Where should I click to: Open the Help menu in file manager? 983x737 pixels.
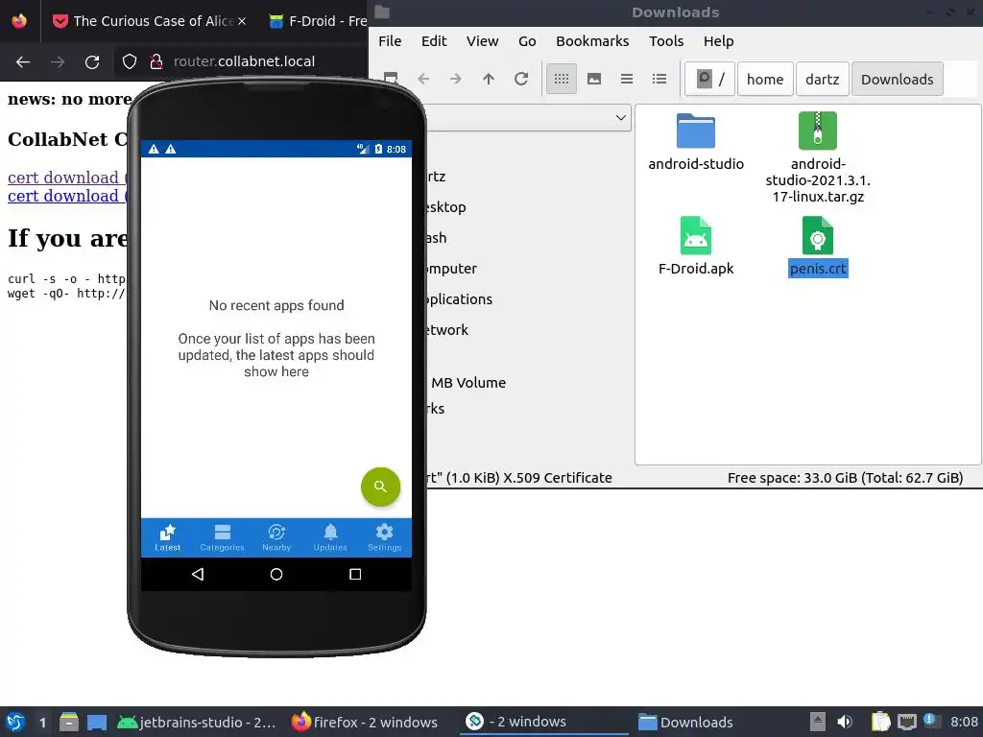[x=718, y=41]
